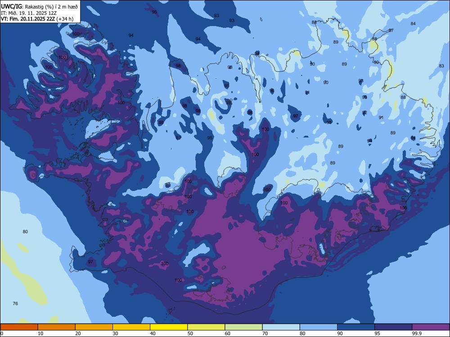Click the '92' humidity value on the map
The height and width of the screenshot is (337, 450).
point(364,113)
